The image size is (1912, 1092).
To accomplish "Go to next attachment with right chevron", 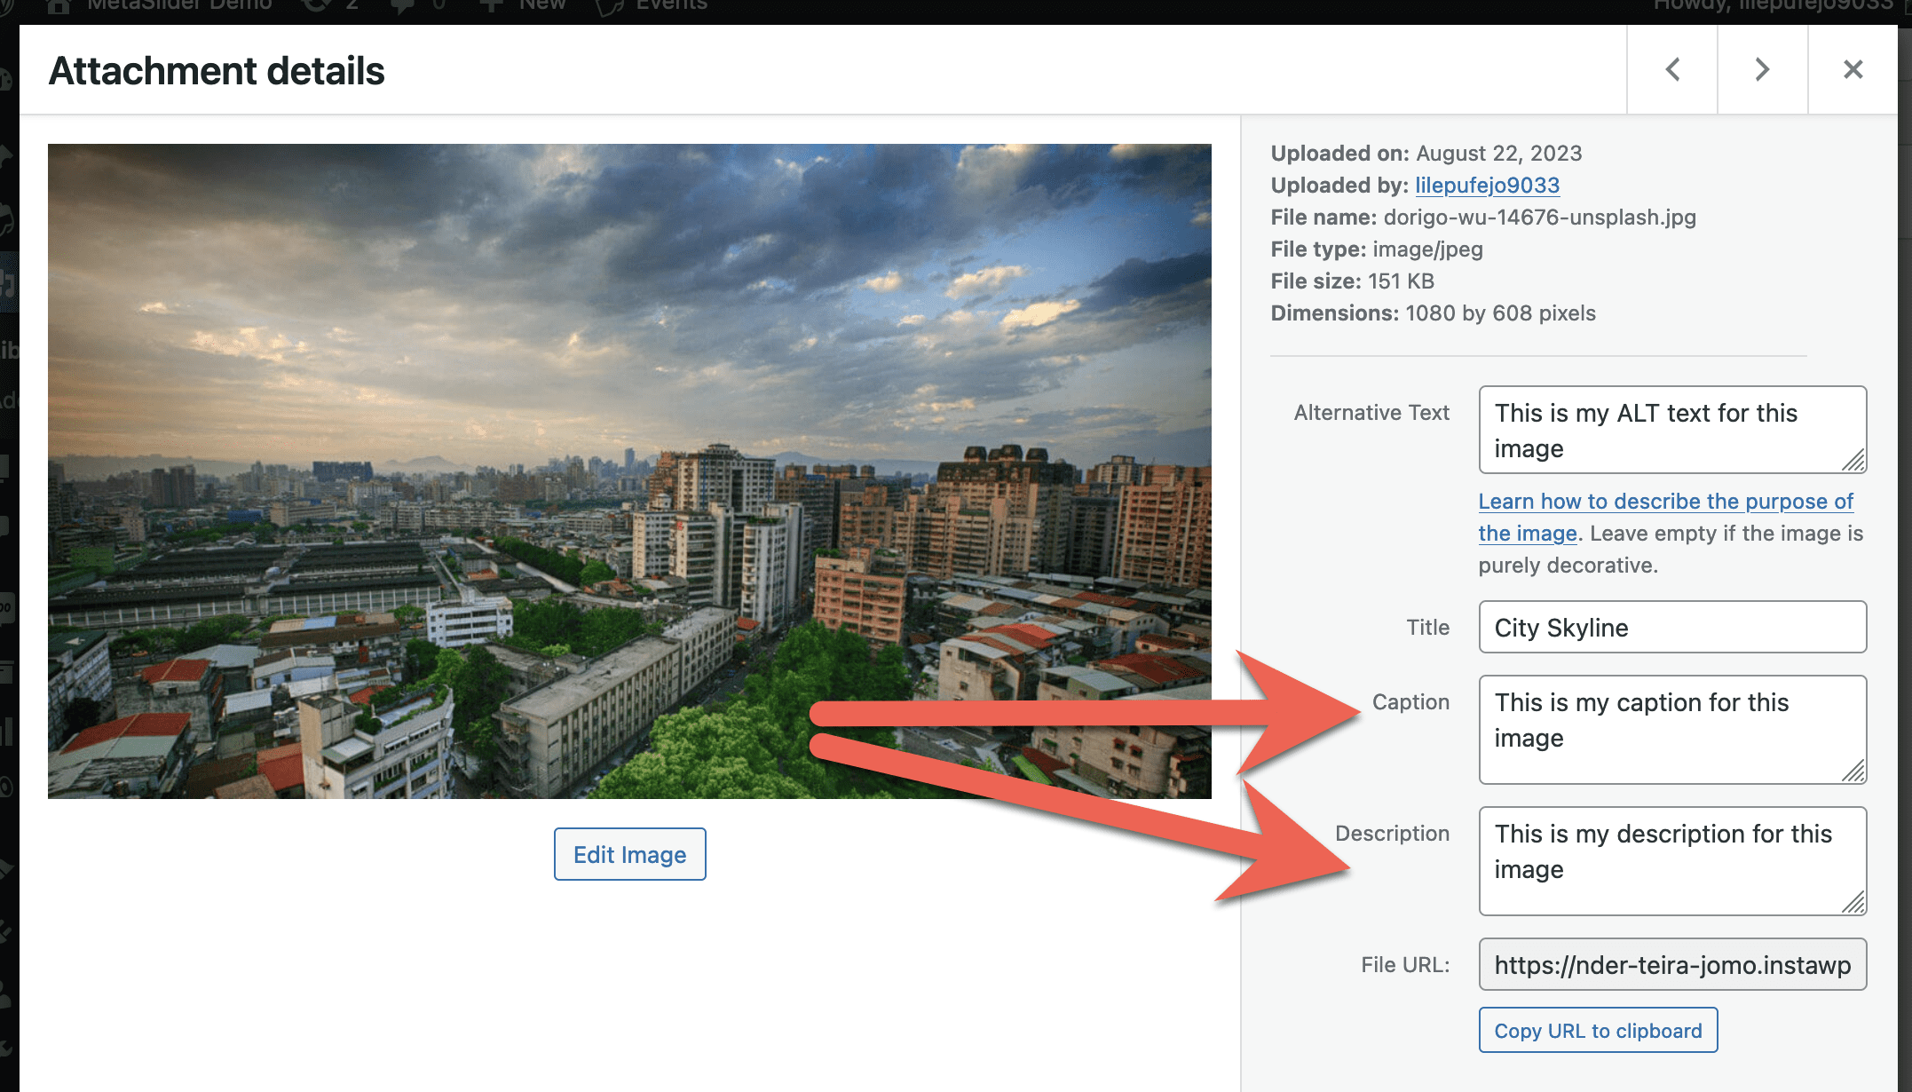I will (1762, 69).
